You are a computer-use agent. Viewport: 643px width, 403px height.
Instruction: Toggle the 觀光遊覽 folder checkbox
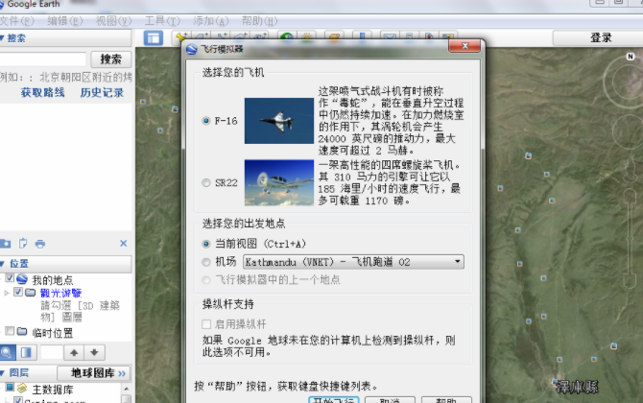click(x=18, y=292)
